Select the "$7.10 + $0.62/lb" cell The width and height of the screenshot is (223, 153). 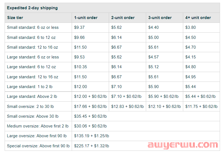tap(126, 96)
